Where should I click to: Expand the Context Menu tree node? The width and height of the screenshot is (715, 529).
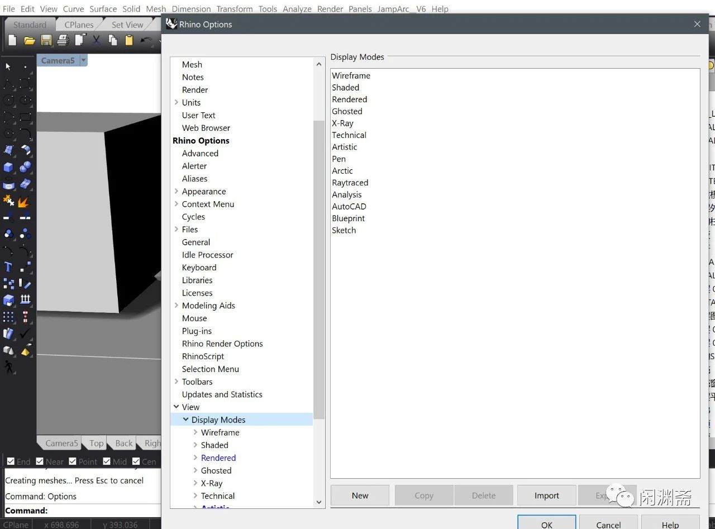177,204
